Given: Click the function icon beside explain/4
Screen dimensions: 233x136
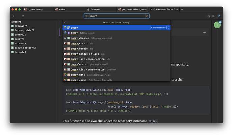Looking at the screenshot, I should point(12,26).
